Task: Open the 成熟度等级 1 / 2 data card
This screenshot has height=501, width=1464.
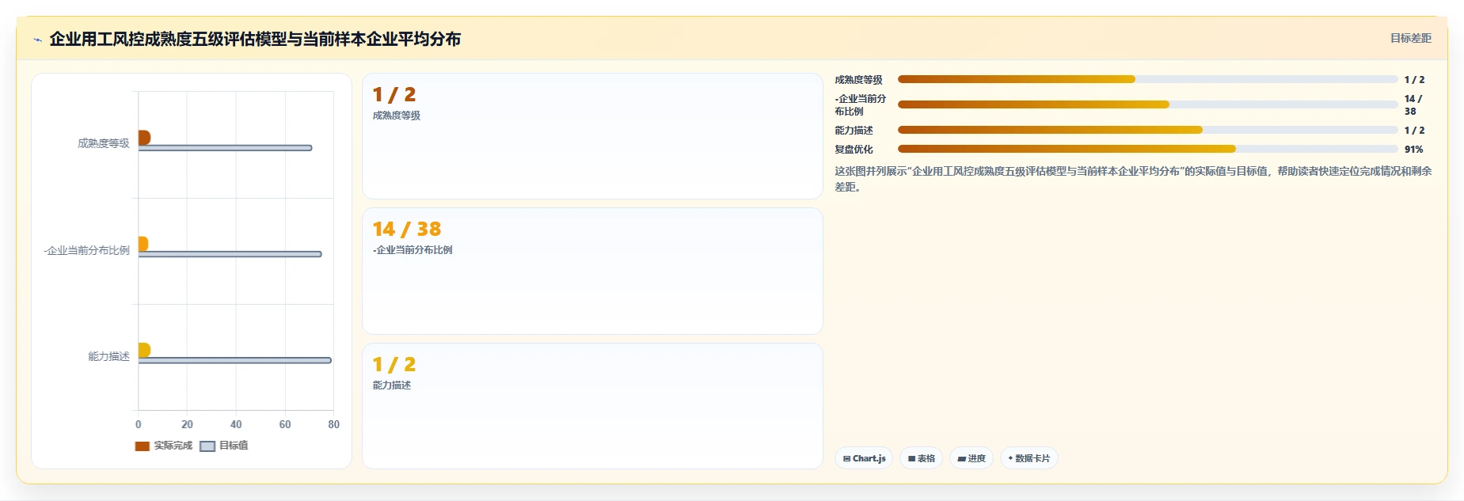Action: click(x=592, y=136)
